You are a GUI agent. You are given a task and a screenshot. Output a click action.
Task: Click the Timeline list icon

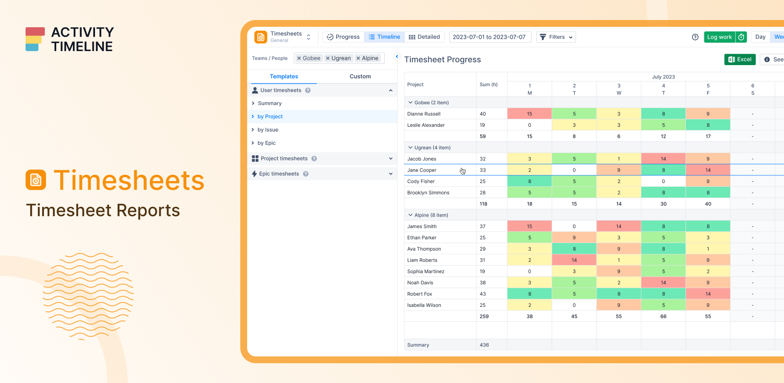372,37
